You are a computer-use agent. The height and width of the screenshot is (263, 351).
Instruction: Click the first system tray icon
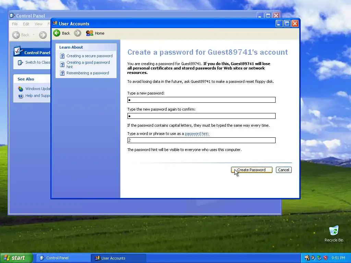pyautogui.click(x=307, y=258)
